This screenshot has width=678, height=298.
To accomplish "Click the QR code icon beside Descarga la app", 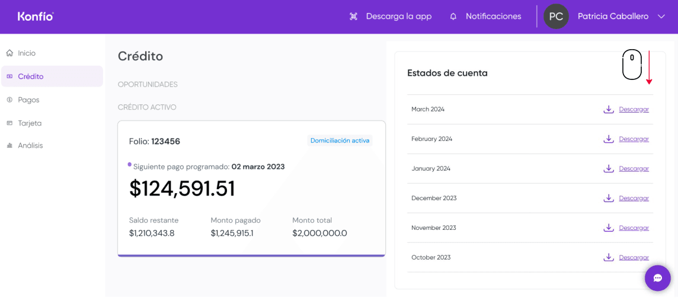I will tap(353, 17).
